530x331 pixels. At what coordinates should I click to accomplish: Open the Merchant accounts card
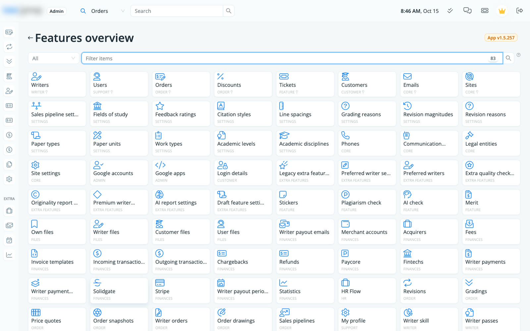(367, 232)
